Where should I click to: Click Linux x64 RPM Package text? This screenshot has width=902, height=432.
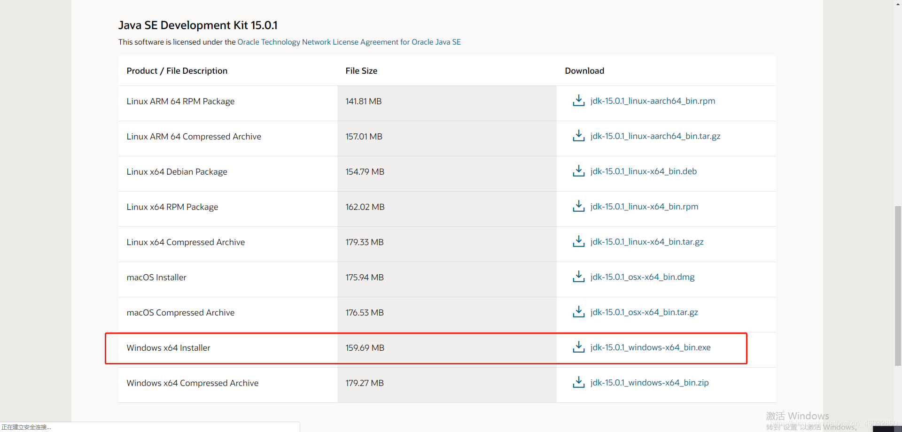click(x=172, y=207)
